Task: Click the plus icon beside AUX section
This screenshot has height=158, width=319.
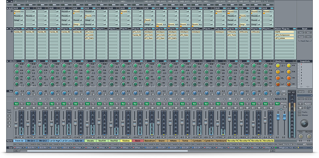Action: point(12,11)
